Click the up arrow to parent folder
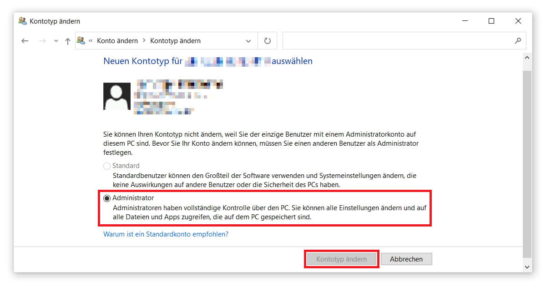This screenshot has height=286, width=546. pos(67,40)
